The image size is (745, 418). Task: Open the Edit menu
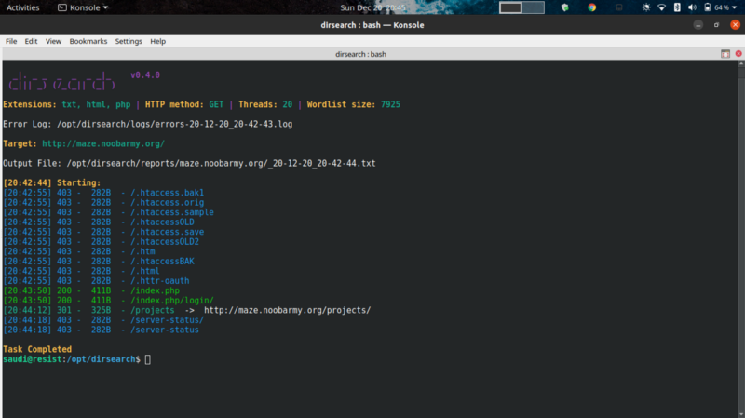point(31,41)
